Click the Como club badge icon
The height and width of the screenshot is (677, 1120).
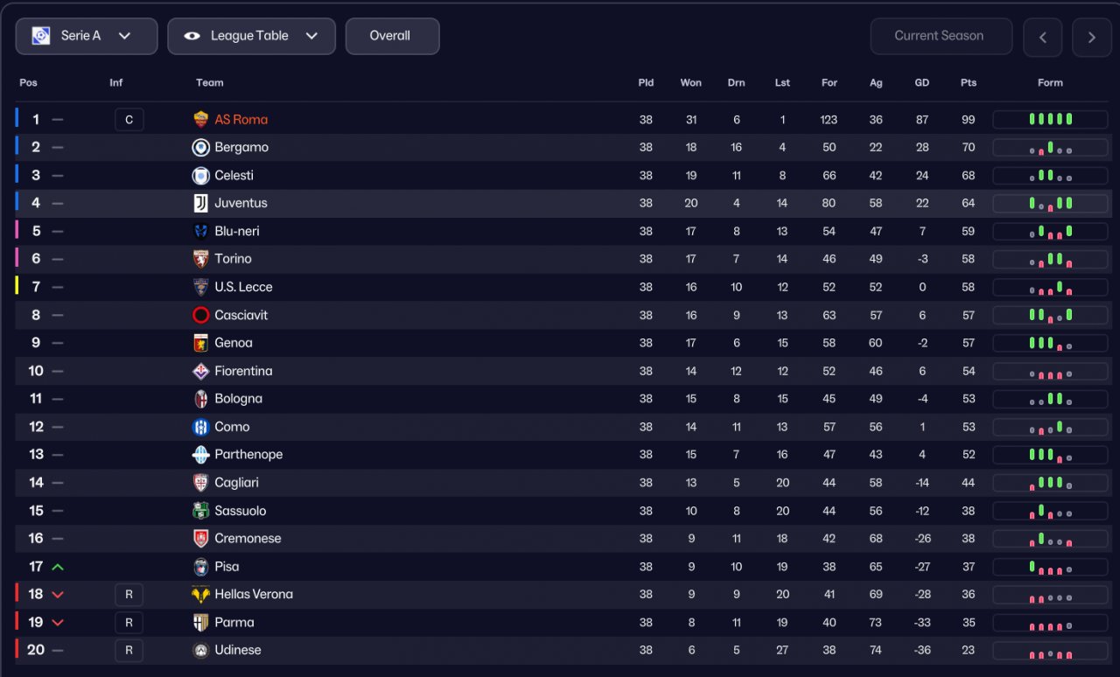201,427
